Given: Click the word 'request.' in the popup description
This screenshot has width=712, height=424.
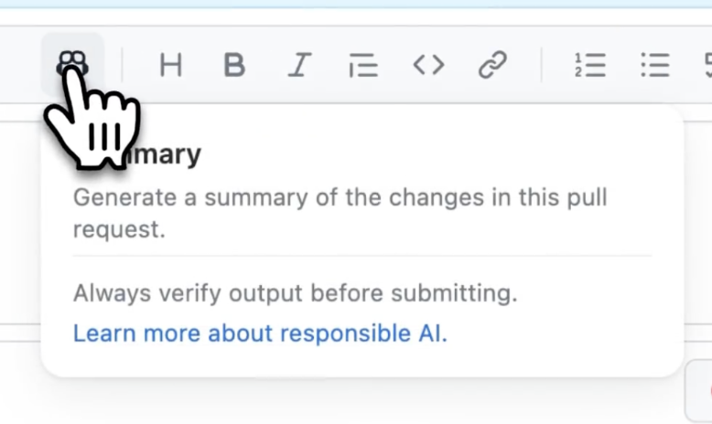Looking at the screenshot, I should click(x=119, y=229).
